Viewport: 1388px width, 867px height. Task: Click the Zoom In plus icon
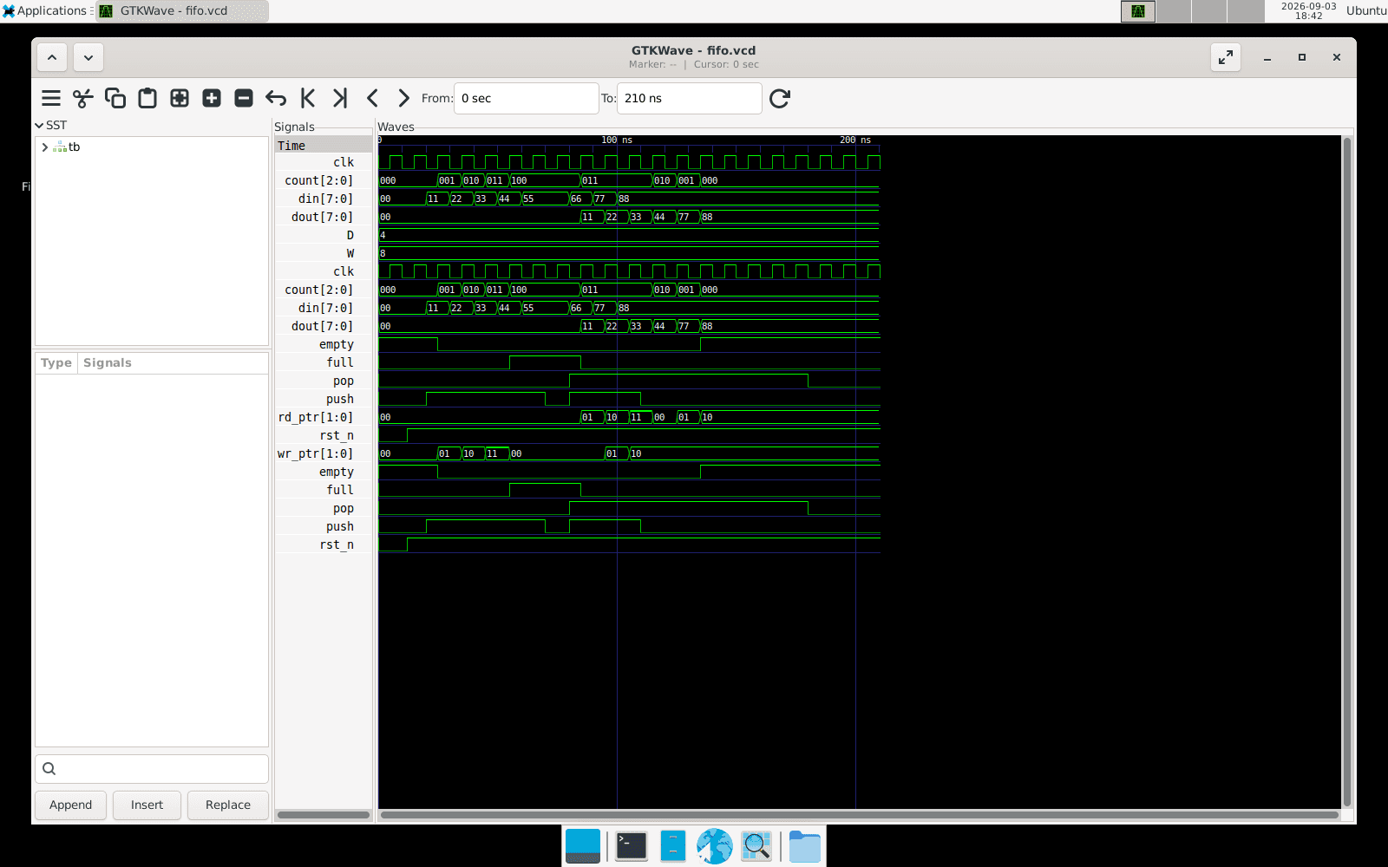coord(212,98)
